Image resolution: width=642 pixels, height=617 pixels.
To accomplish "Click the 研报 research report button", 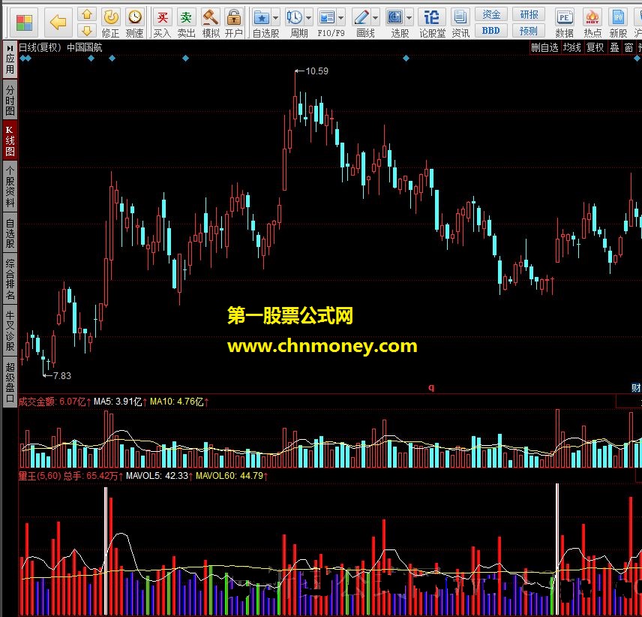I will pyautogui.click(x=529, y=14).
